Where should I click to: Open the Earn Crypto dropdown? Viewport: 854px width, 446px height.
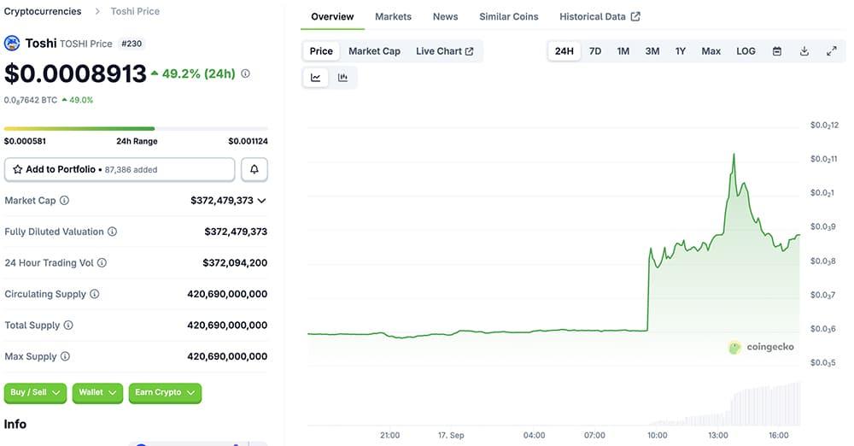coord(165,393)
